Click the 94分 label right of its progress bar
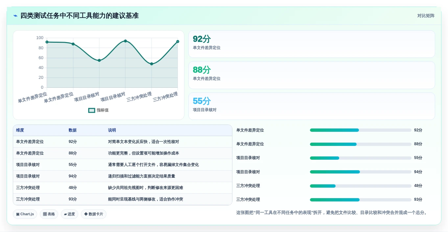 tap(418, 172)
